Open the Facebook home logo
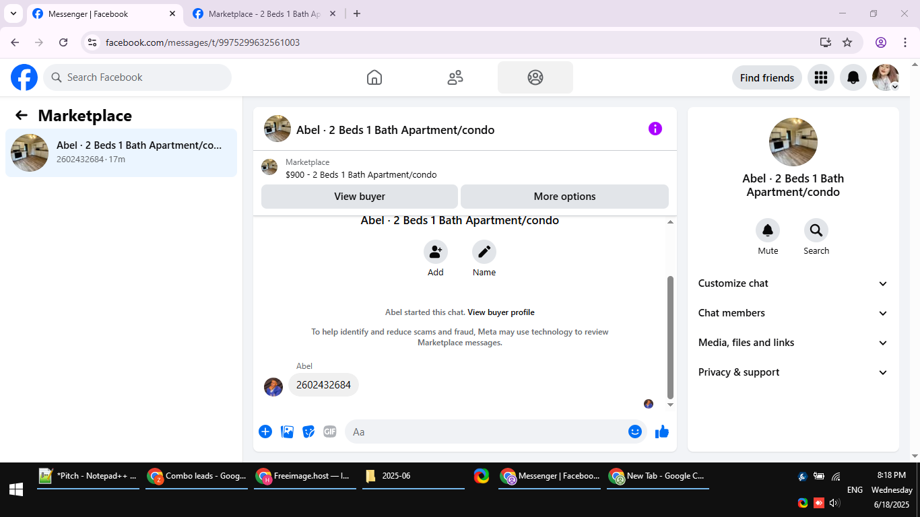The image size is (920, 517). tap(24, 77)
